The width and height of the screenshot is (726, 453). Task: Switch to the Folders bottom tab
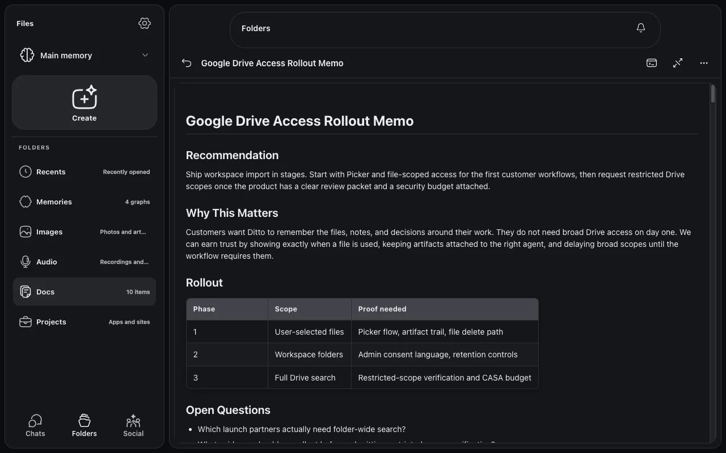click(x=85, y=426)
